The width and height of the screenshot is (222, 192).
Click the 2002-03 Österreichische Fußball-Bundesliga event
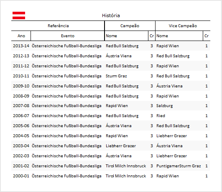(x=66, y=156)
